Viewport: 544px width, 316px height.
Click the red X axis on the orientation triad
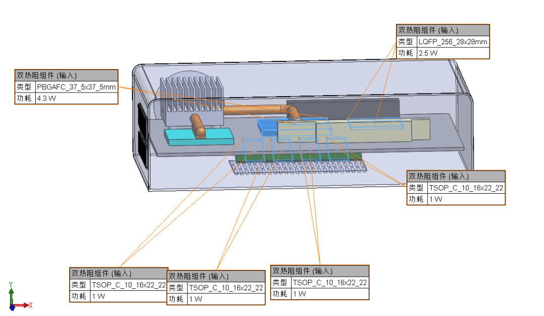[x=21, y=305]
